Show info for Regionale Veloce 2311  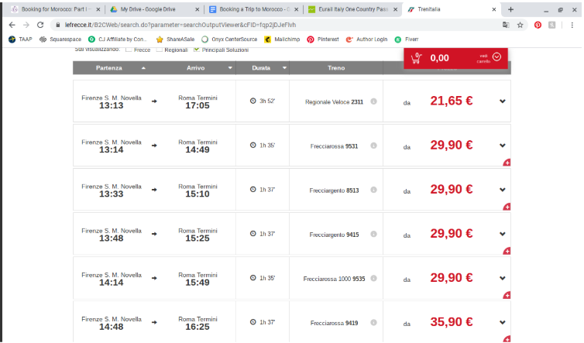[x=373, y=101]
